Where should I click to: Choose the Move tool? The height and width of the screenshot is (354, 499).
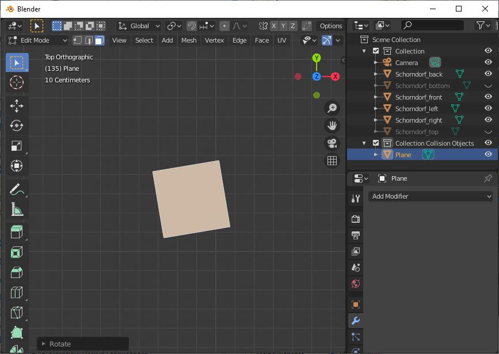click(x=17, y=106)
